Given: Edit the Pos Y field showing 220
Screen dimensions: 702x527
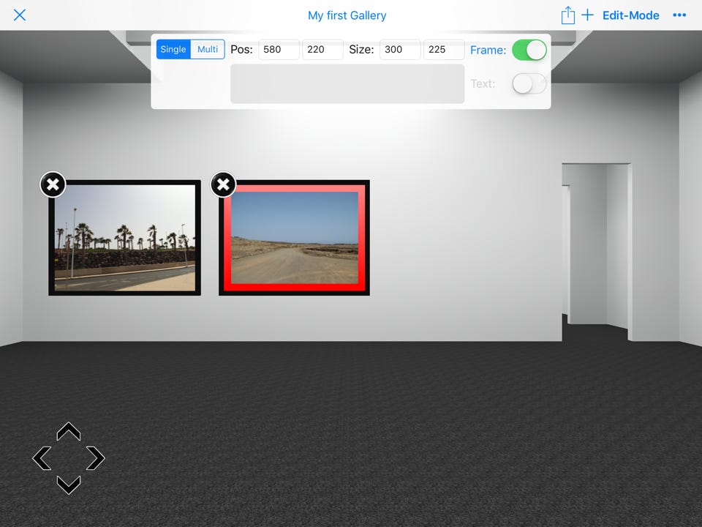Looking at the screenshot, I should tap(322, 50).
